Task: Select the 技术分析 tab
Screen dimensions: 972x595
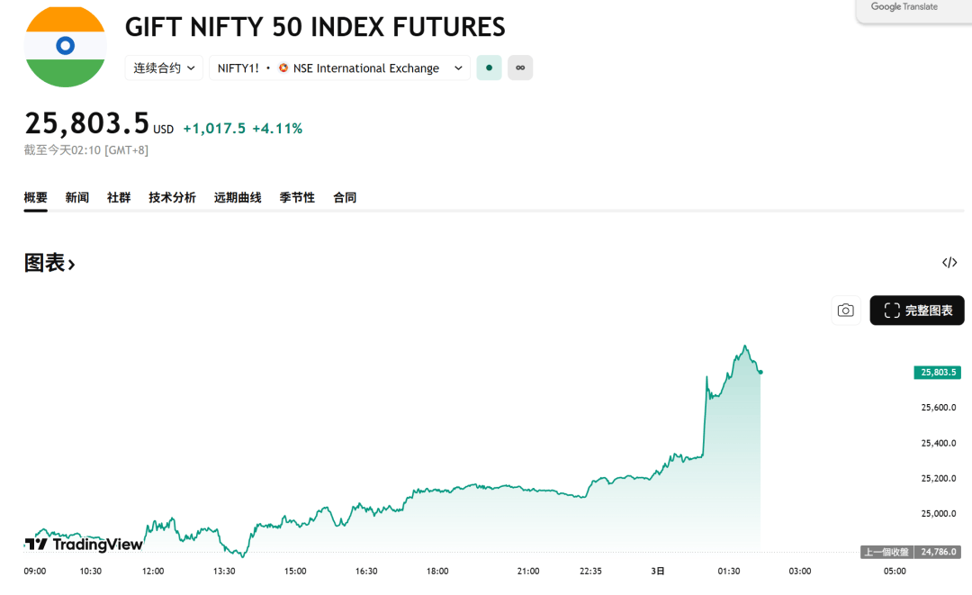Action: [x=172, y=197]
